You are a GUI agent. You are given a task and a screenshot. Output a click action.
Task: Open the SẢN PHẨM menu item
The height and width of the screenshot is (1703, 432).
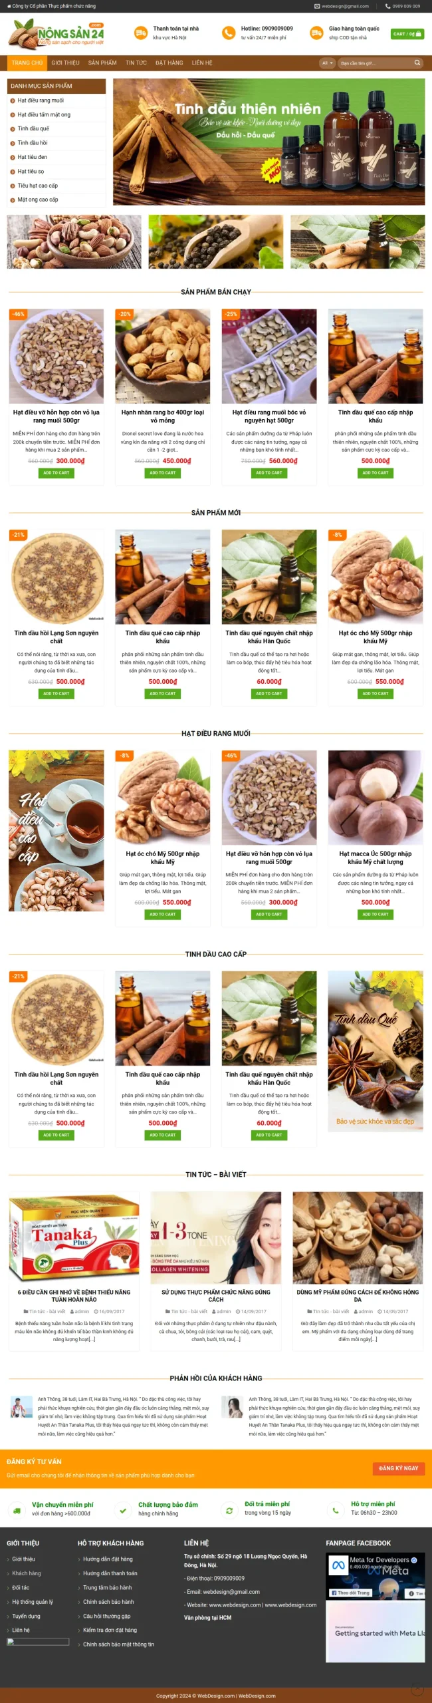point(102,63)
